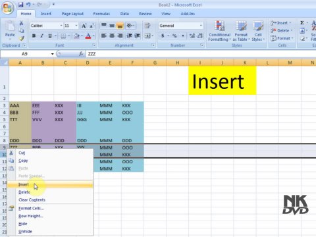Activate Format Painter brush
316x237 pixels.
pos(21,38)
